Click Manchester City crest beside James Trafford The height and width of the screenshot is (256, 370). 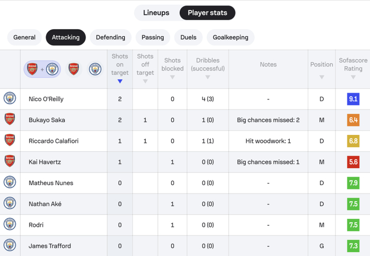(x=10, y=245)
